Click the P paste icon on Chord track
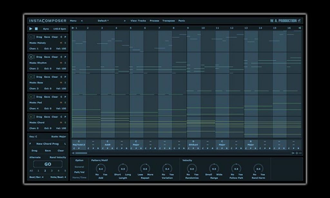This screenshot has width=330, height=198. (x=65, y=117)
